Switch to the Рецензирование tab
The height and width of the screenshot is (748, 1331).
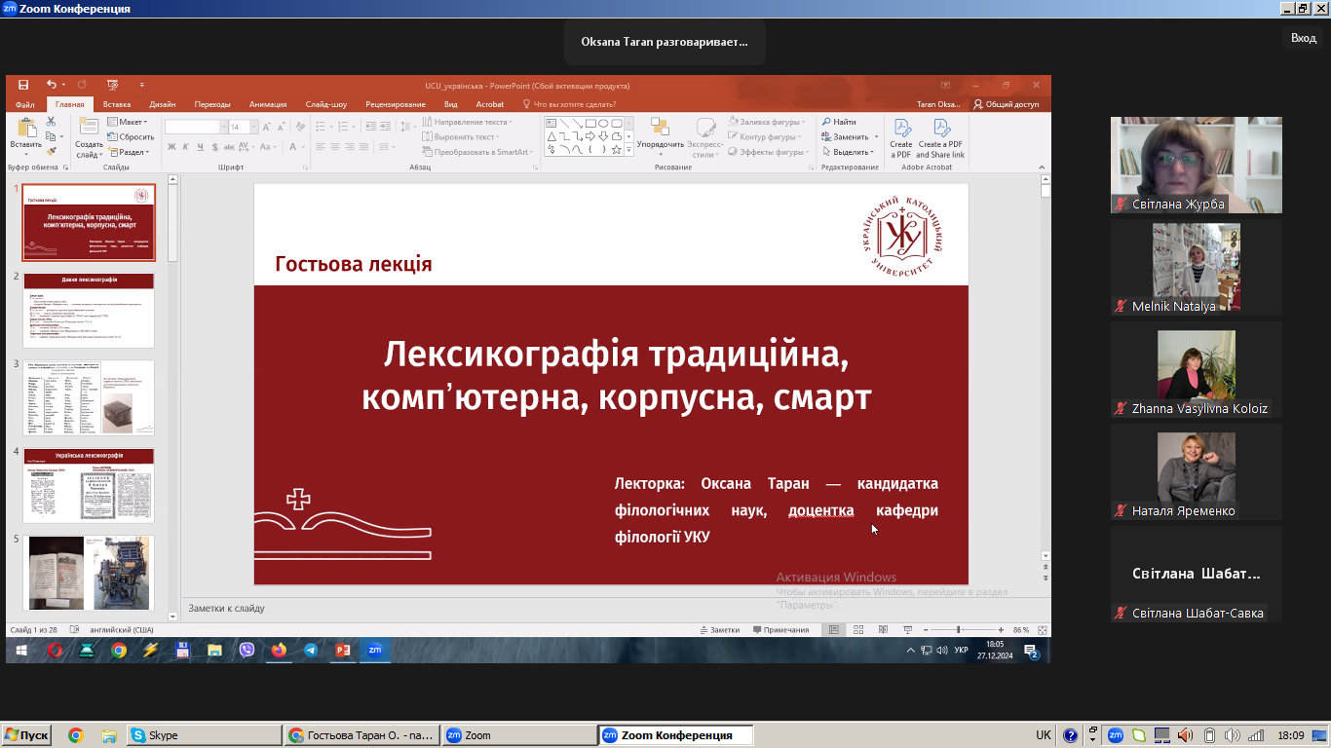coord(396,104)
